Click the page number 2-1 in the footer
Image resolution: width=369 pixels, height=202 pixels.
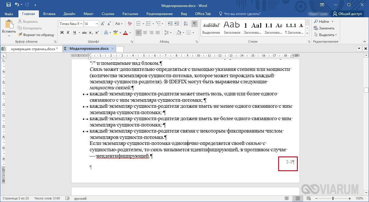(x=289, y=162)
